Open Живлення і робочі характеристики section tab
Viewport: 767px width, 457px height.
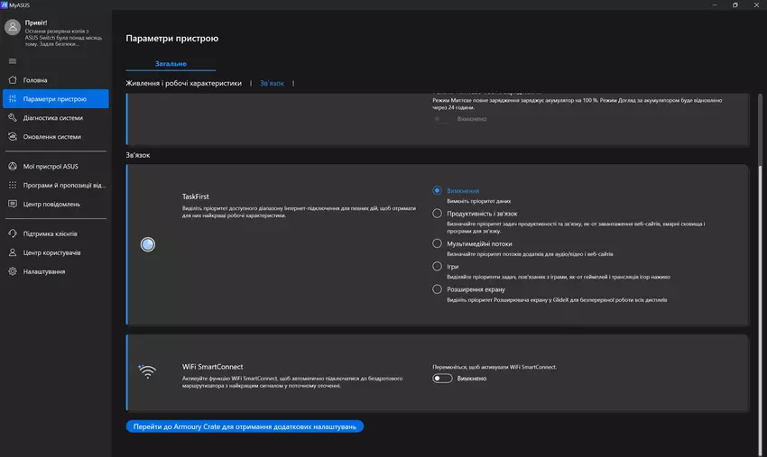(184, 83)
